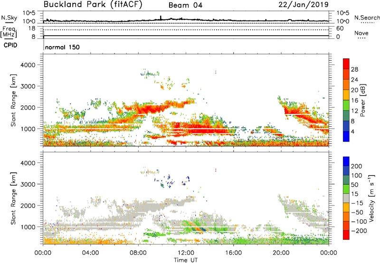Viewport: 380px width, 263px height.
Task: Click the '28' Power colorbar value
Action: 354,69
